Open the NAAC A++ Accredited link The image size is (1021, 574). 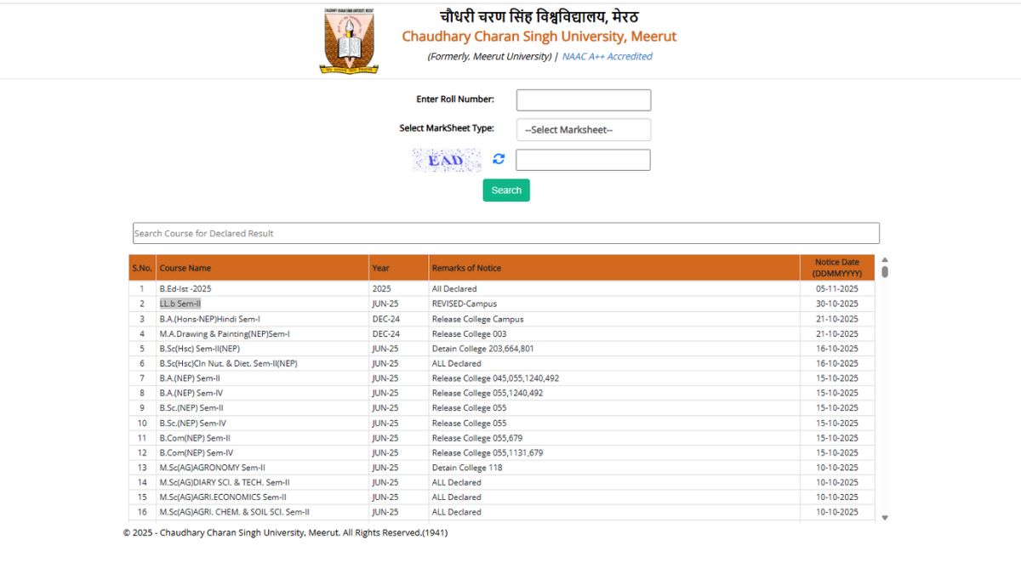pos(607,57)
